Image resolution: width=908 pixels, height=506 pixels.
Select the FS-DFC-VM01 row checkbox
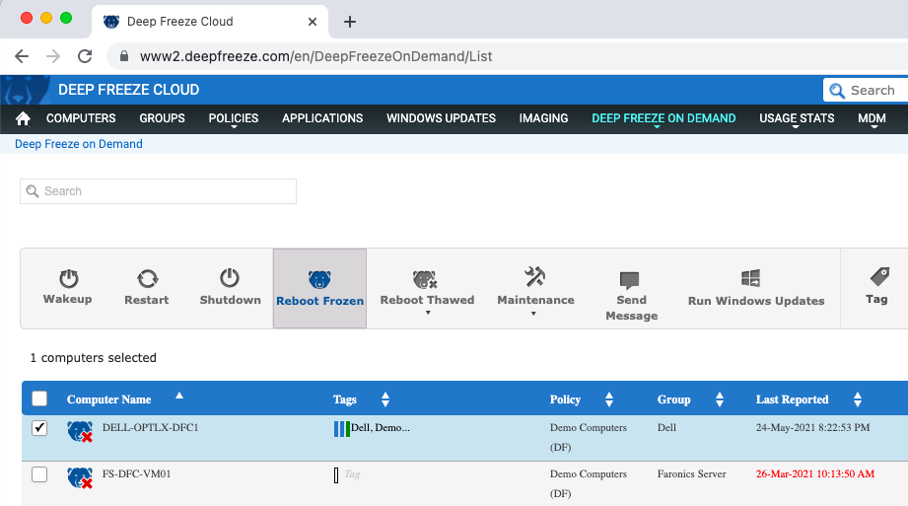39,474
